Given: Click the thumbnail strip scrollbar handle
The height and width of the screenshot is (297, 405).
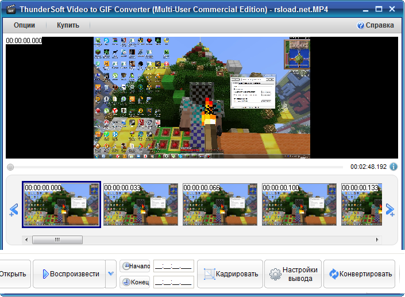Looking at the screenshot, I should 57,240.
